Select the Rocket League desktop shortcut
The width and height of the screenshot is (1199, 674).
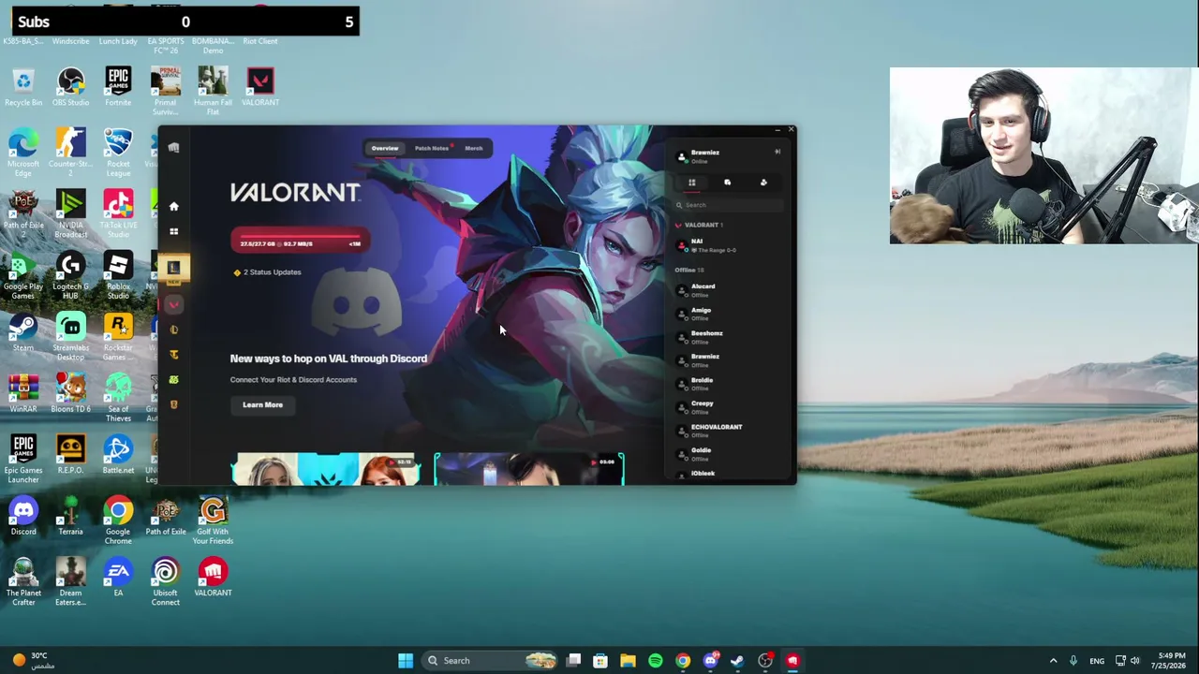[118, 153]
